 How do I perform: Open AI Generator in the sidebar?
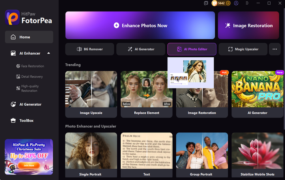[26, 104]
